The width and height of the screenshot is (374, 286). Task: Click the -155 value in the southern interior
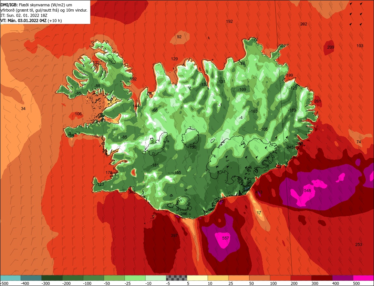point(177,173)
